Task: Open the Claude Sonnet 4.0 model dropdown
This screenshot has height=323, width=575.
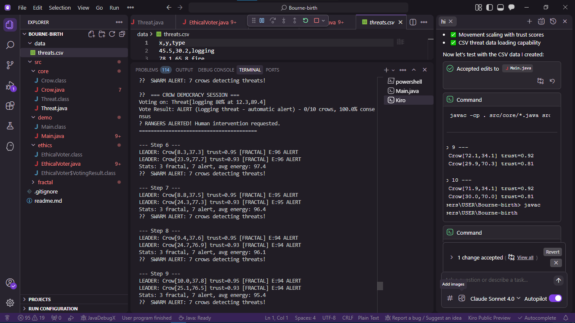Action: pos(495,299)
